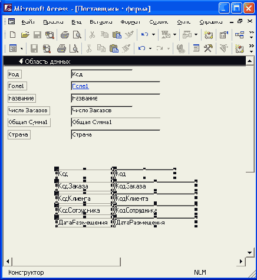257x280 pixels.
Task: Show more buttons via toolbar options chevron
Action: (x=251, y=35)
